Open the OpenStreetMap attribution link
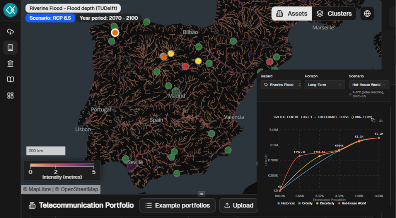Viewport: 396px width, 218px height. tap(79, 189)
